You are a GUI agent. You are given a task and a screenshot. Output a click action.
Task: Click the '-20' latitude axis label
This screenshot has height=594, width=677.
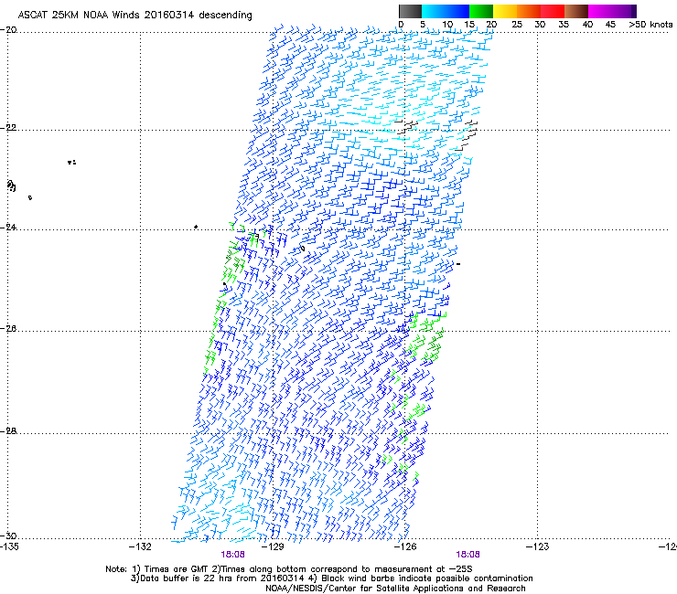[x=8, y=30]
